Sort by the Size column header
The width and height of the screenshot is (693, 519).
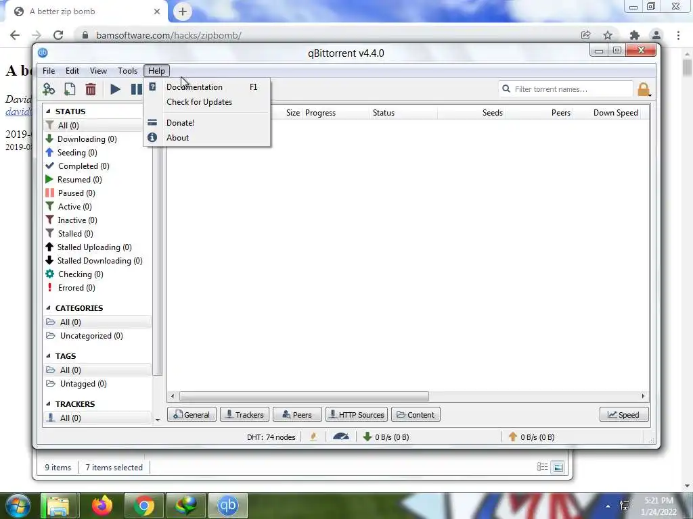tap(292, 113)
